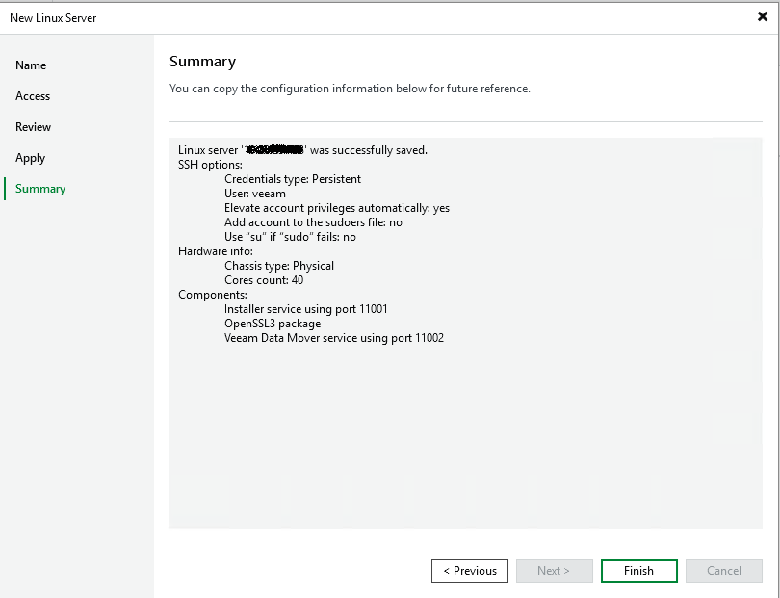Screen dimensions: 780x598
Task: Click the Credentials type: Persistent line
Action: click(x=293, y=179)
